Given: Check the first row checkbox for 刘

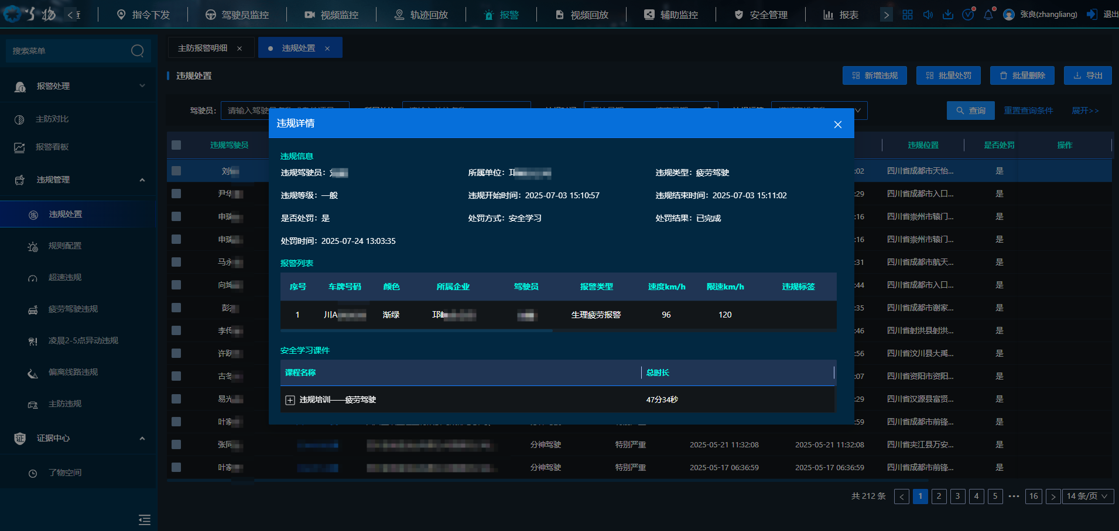Looking at the screenshot, I should coord(176,171).
